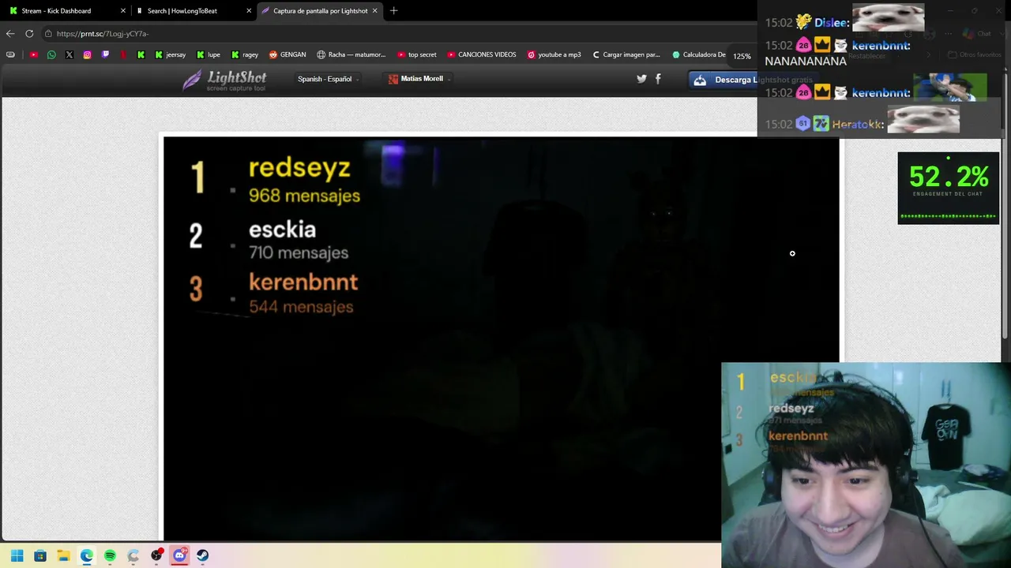Close the HowLongToBeat tab
This screenshot has height=568, width=1011.
click(249, 11)
